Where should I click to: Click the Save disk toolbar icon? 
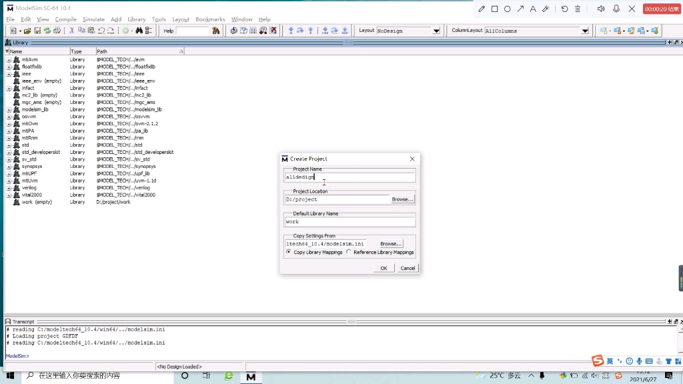[x=37, y=31]
